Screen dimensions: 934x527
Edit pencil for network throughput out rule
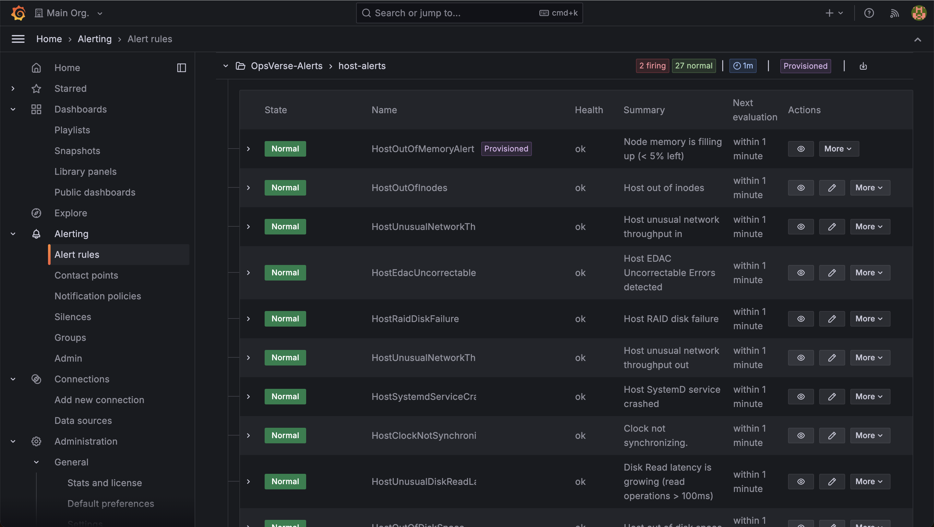[832, 358]
